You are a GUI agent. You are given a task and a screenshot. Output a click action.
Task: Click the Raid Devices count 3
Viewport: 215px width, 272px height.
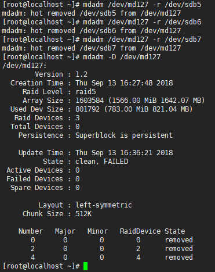coord(78,118)
